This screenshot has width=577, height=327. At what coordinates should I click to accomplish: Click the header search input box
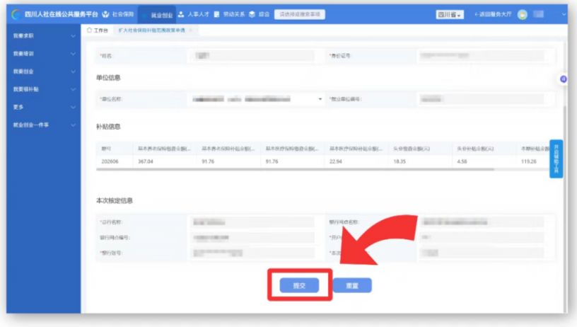[x=300, y=14]
